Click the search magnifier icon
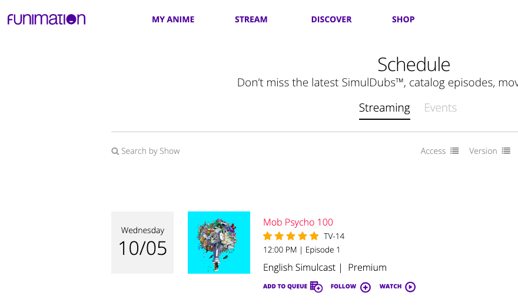518x306 pixels. coord(115,152)
